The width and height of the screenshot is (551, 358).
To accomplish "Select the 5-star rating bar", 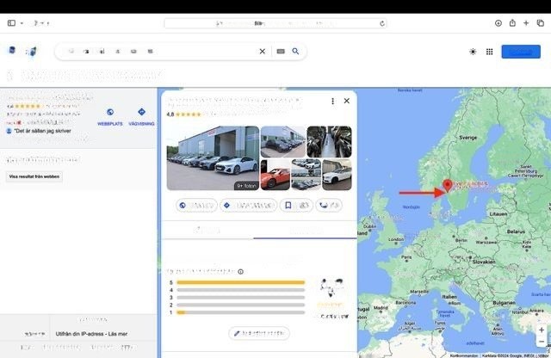I will [x=241, y=282].
